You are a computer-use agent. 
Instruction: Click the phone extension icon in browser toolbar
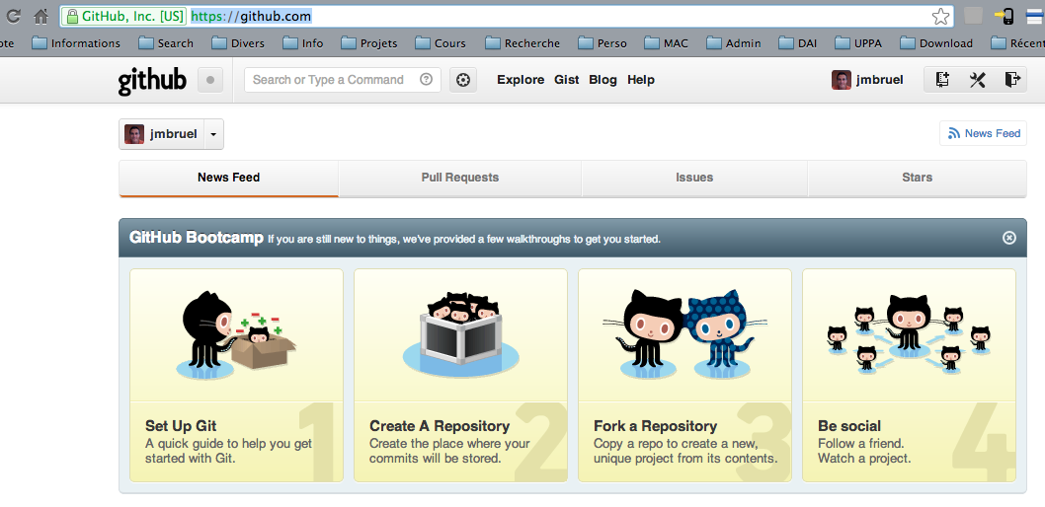coord(1004,16)
